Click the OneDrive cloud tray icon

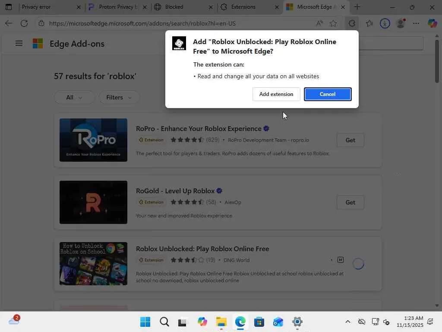point(361,322)
